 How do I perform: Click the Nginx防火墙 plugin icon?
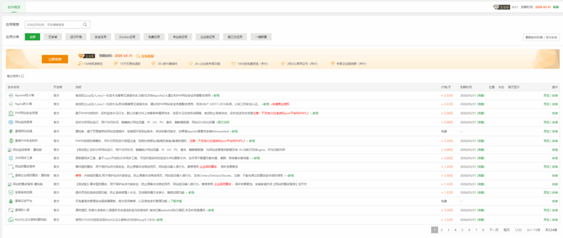tap(10, 104)
